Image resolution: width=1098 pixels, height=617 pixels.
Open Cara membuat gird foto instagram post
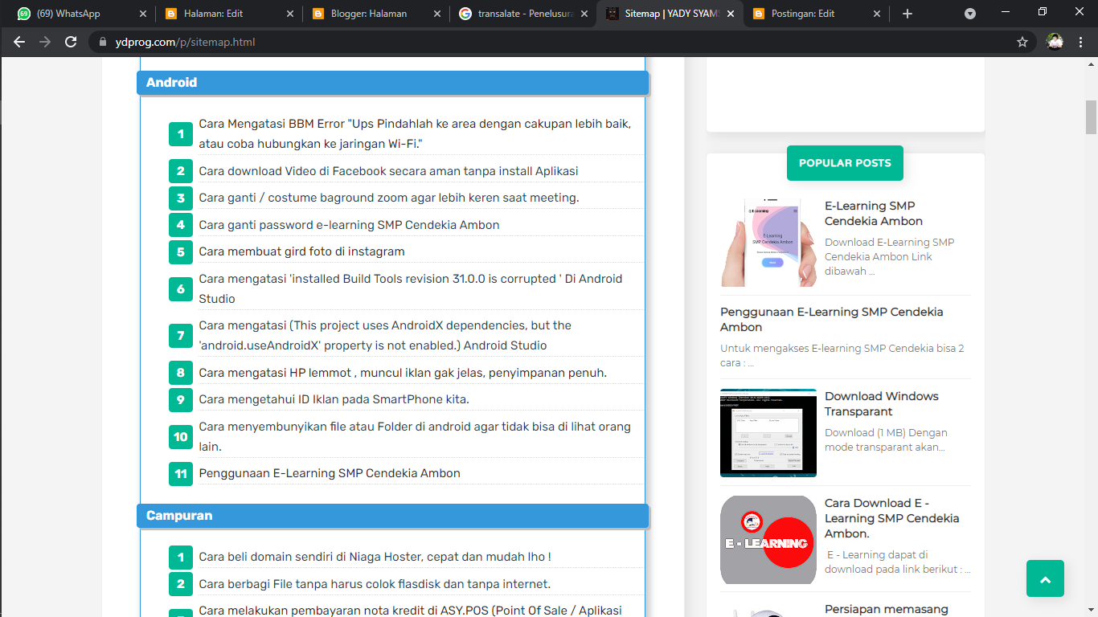coord(301,251)
